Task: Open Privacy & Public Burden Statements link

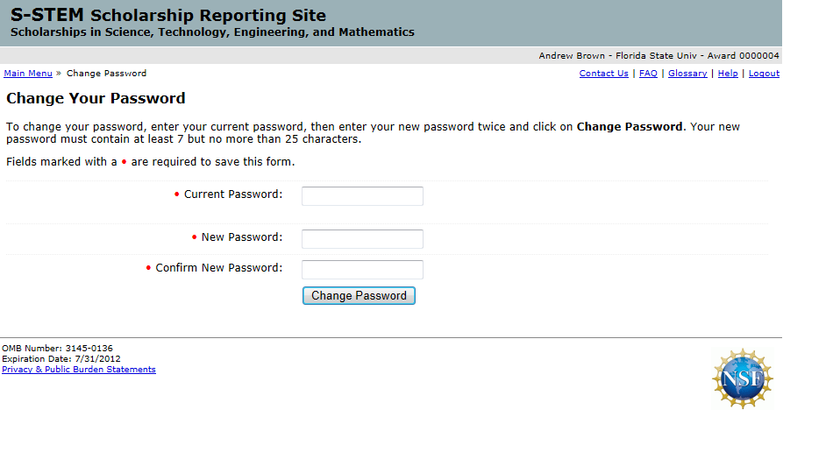Action: tap(79, 370)
